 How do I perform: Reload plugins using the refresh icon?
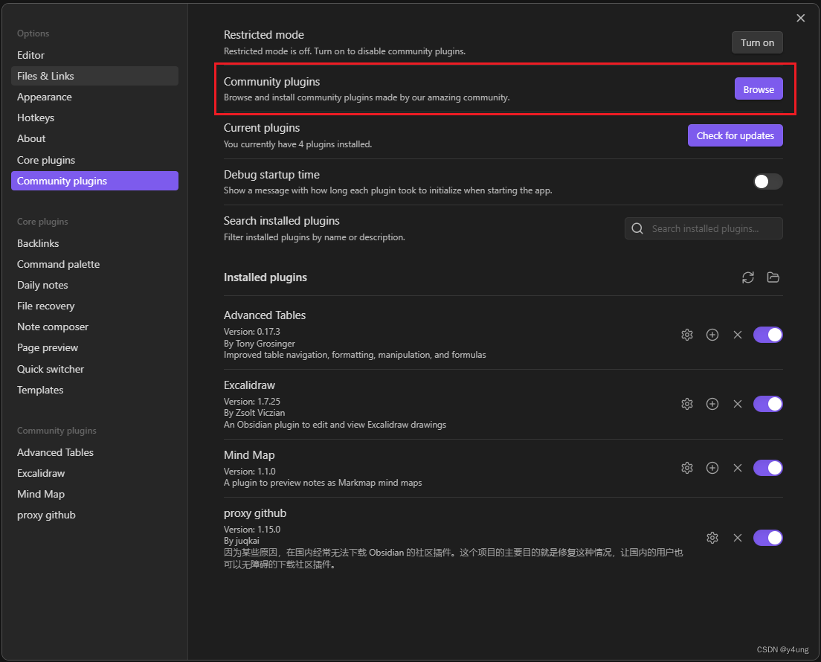(x=748, y=277)
